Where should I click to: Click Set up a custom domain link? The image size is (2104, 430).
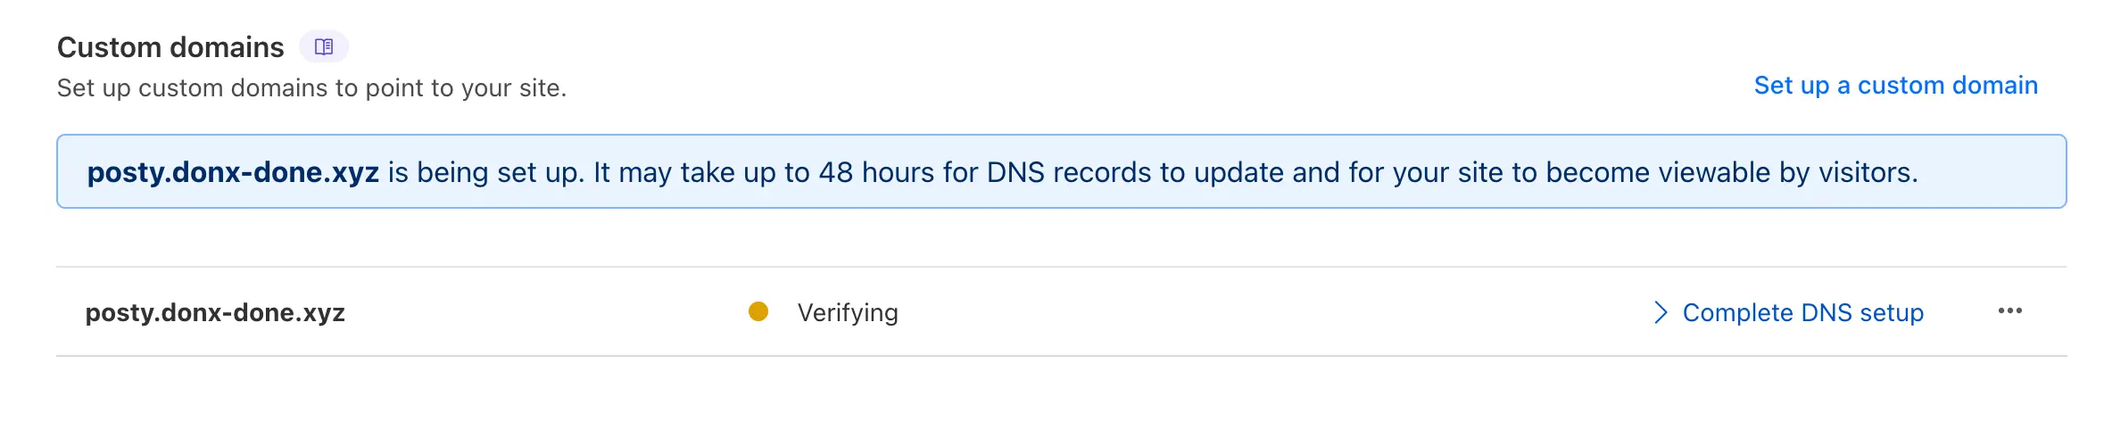[x=1895, y=85]
